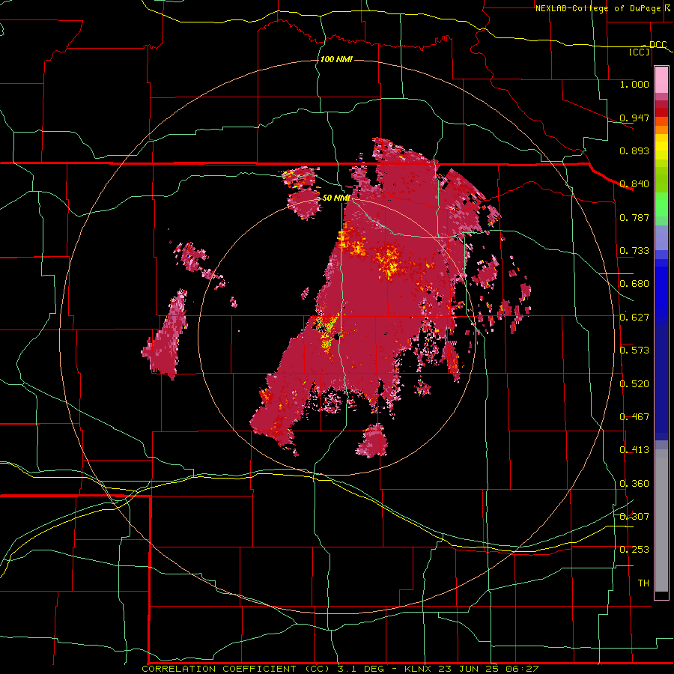The image size is (674, 674).
Task: Click the 0.733 legend value
Action: [x=634, y=251]
